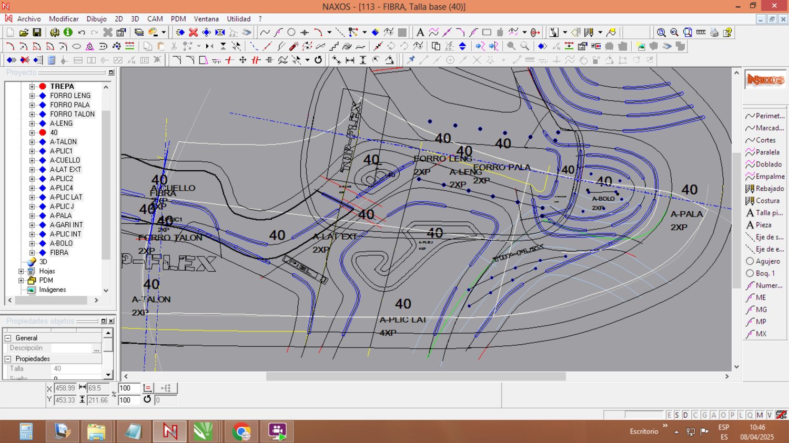Save the project with the floppy disk icon
The width and height of the screenshot is (789, 443).
click(x=37, y=33)
